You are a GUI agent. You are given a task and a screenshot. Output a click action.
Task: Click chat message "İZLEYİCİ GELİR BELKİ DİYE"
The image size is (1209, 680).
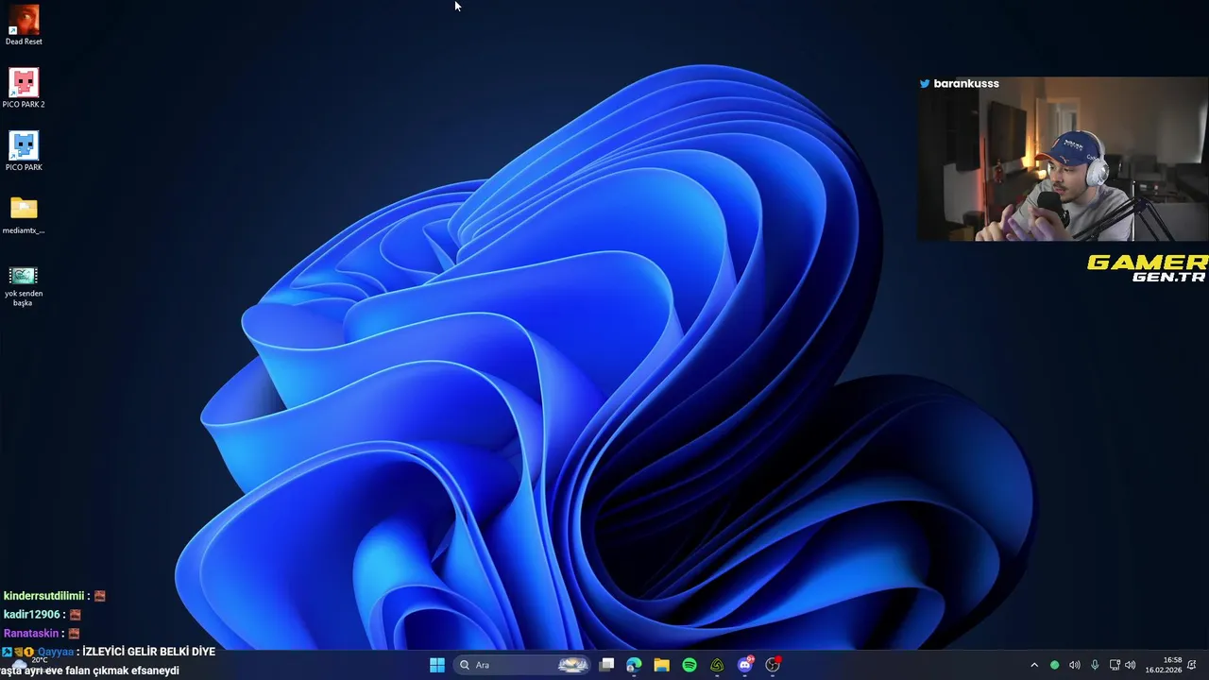point(149,652)
